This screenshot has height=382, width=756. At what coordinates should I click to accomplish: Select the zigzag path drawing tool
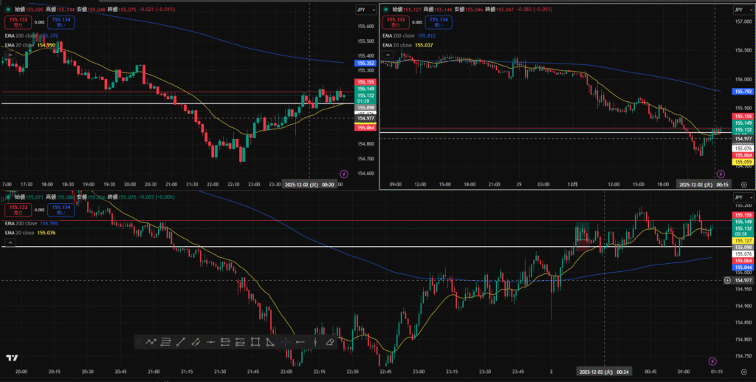[x=151, y=342]
